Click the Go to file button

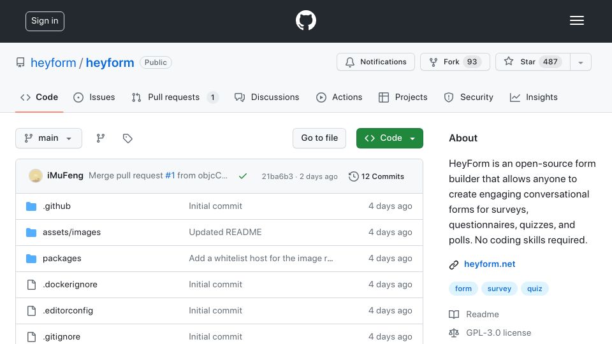pos(319,138)
